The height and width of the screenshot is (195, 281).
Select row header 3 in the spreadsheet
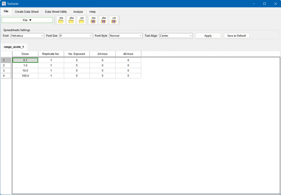pos(6,71)
